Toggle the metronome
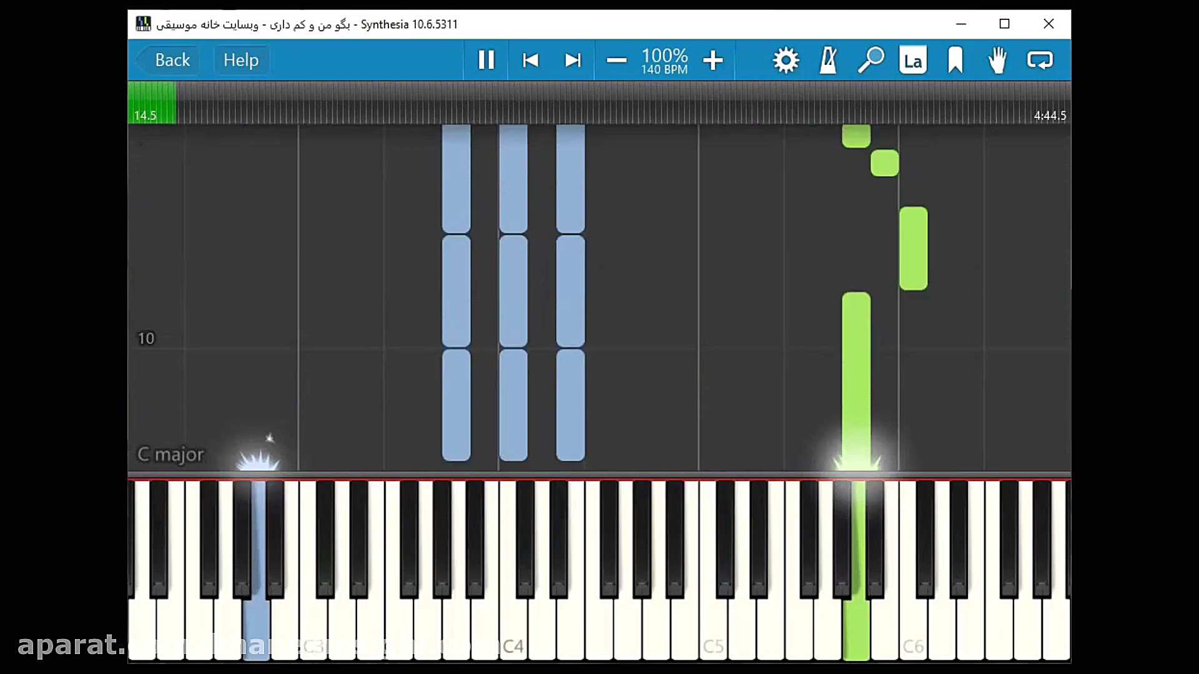The height and width of the screenshot is (674, 1199). pyautogui.click(x=828, y=61)
